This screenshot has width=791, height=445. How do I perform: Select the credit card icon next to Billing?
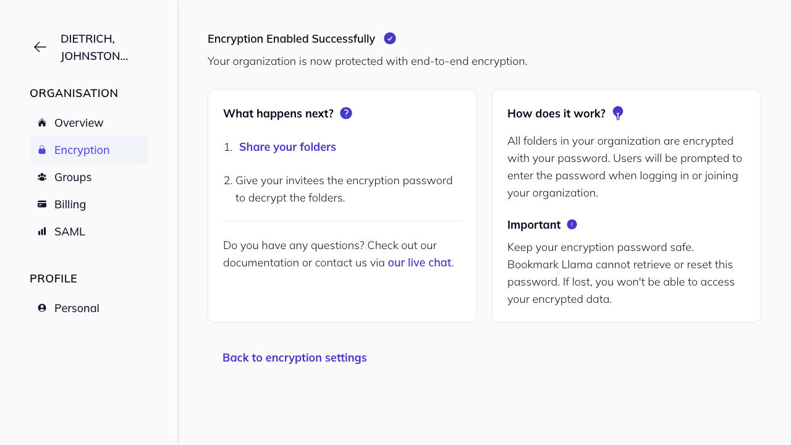pos(41,204)
